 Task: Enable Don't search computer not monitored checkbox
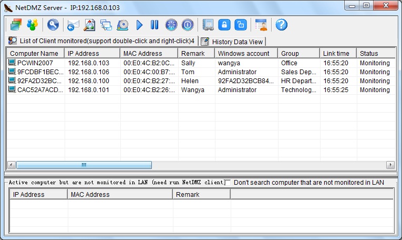pos(228,183)
